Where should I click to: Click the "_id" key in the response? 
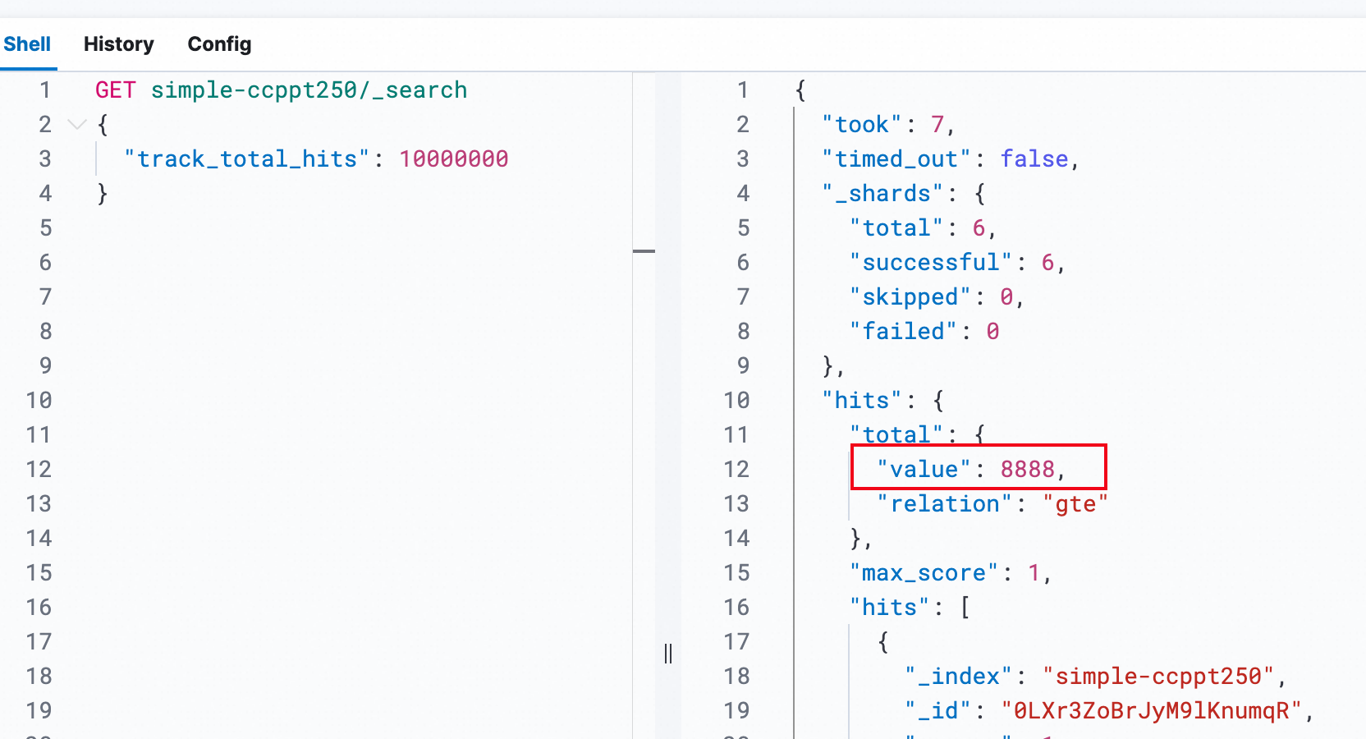938,711
